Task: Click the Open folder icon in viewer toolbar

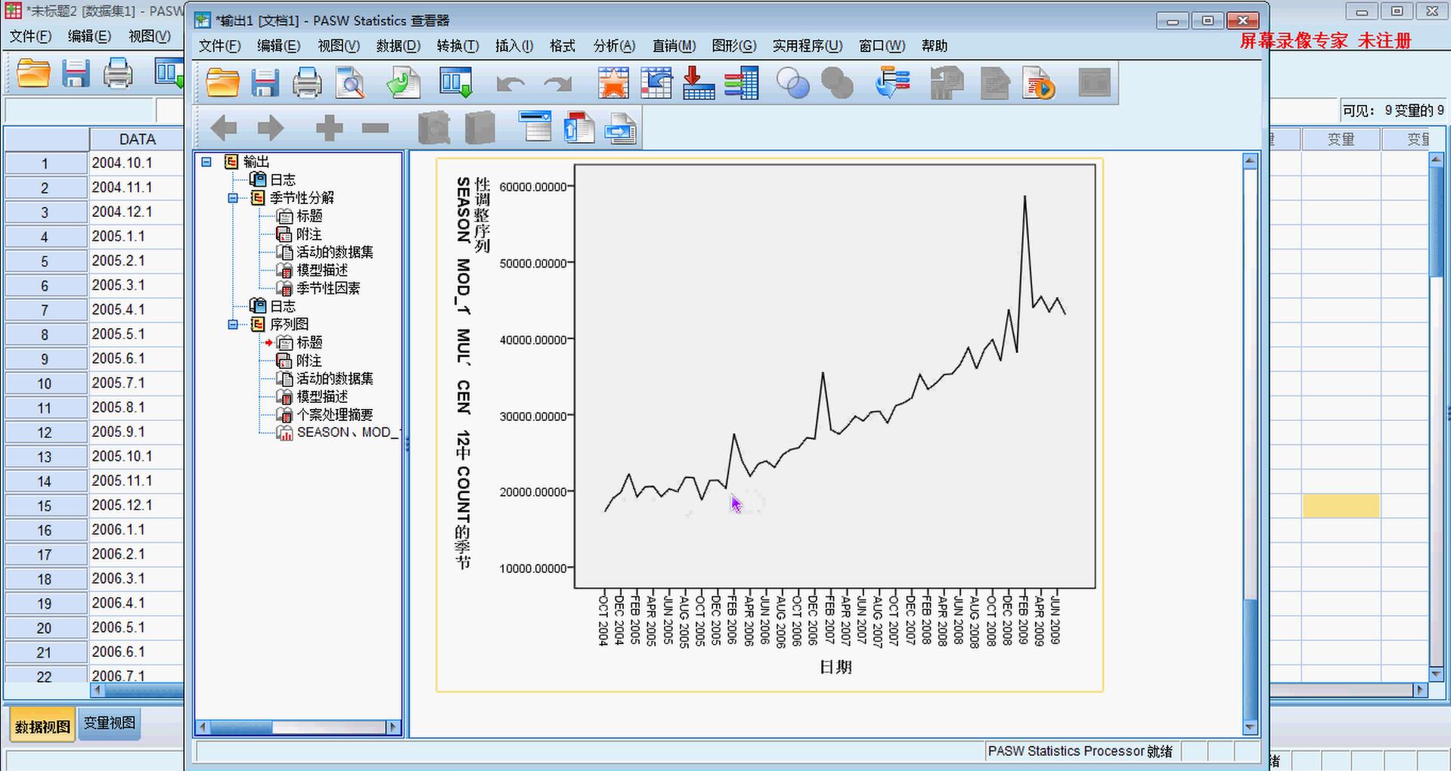Action: 222,82
